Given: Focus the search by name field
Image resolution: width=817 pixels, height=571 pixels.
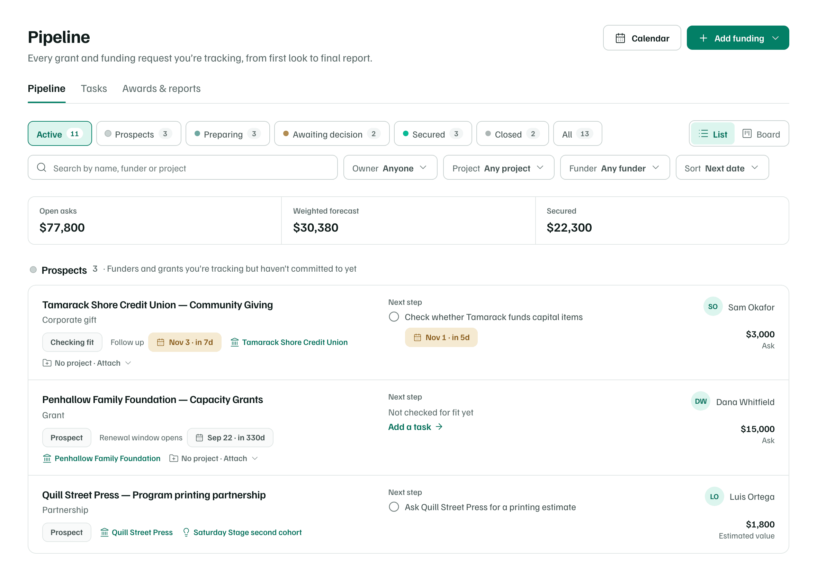Looking at the screenshot, I should [182, 168].
